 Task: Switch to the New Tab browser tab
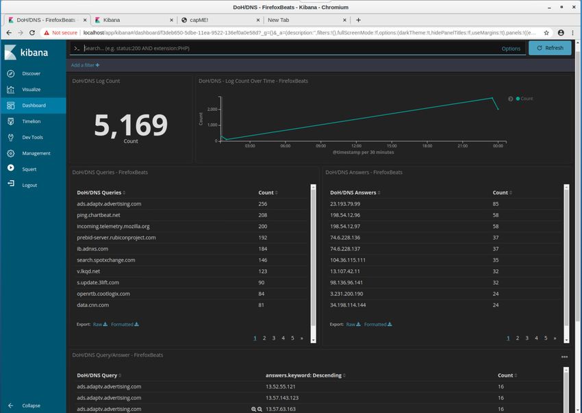(307, 20)
